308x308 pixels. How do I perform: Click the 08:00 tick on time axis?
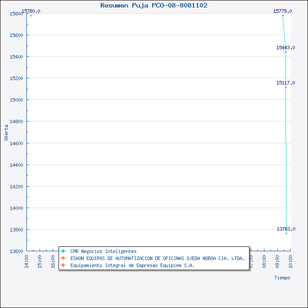click(x=264, y=261)
